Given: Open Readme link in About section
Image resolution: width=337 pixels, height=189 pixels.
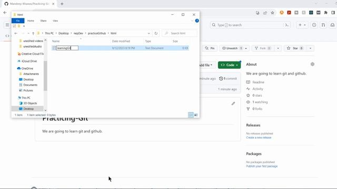Looking at the screenshot, I should pos(255,82).
